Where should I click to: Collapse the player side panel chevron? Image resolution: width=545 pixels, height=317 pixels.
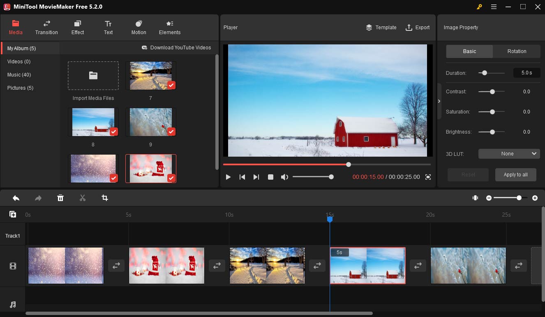tap(439, 100)
